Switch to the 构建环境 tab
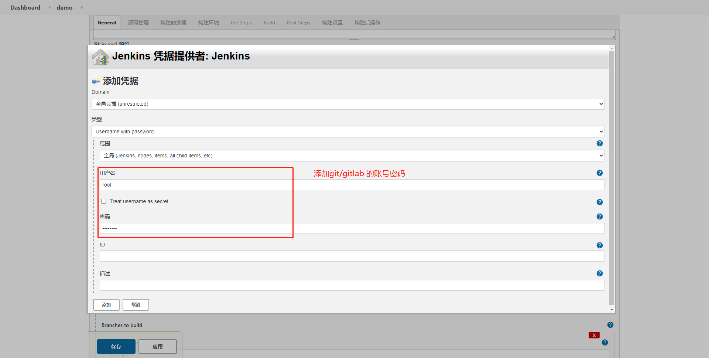The image size is (709, 358). 208,23
